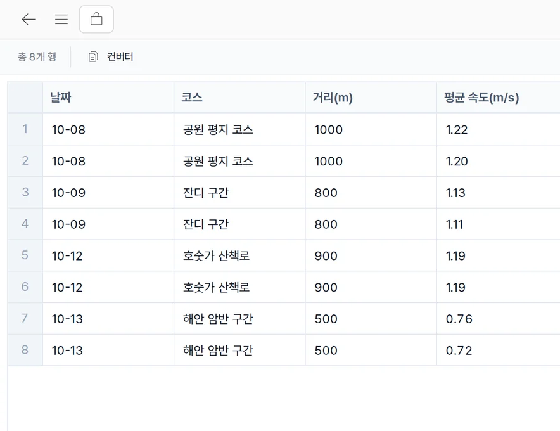Select row number 3 header
Image resolution: width=560 pixels, height=431 pixels.
click(25, 192)
